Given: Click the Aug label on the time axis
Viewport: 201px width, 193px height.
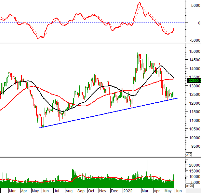Looking at the screenshot, I should (x=69, y=190).
